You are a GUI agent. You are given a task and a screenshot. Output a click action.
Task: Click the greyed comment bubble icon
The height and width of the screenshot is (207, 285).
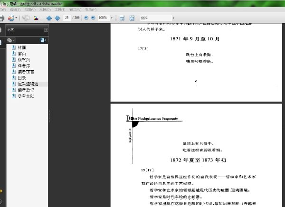click(26, 18)
